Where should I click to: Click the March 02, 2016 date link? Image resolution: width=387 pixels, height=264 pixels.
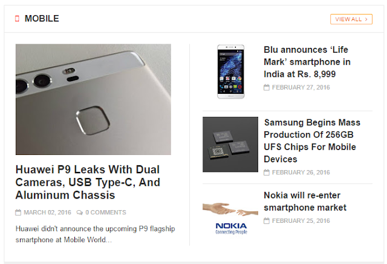coord(47,213)
